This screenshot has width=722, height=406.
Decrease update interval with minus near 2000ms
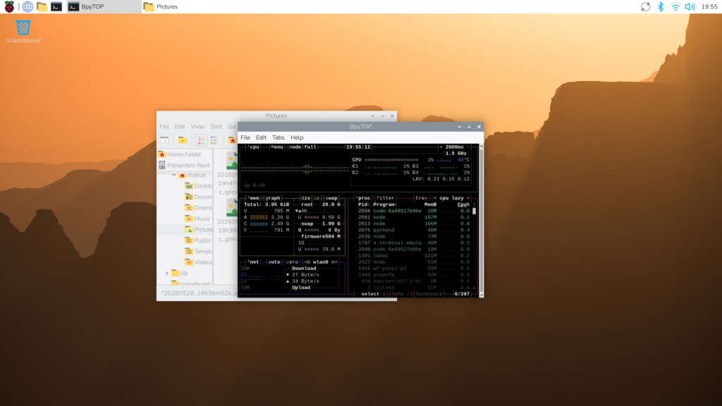pyautogui.click(x=468, y=147)
